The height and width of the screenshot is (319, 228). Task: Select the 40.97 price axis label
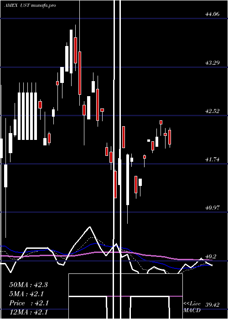pyautogui.click(x=212, y=208)
